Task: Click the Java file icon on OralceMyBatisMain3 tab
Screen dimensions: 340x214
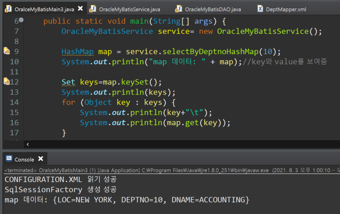Action: coord(8,8)
